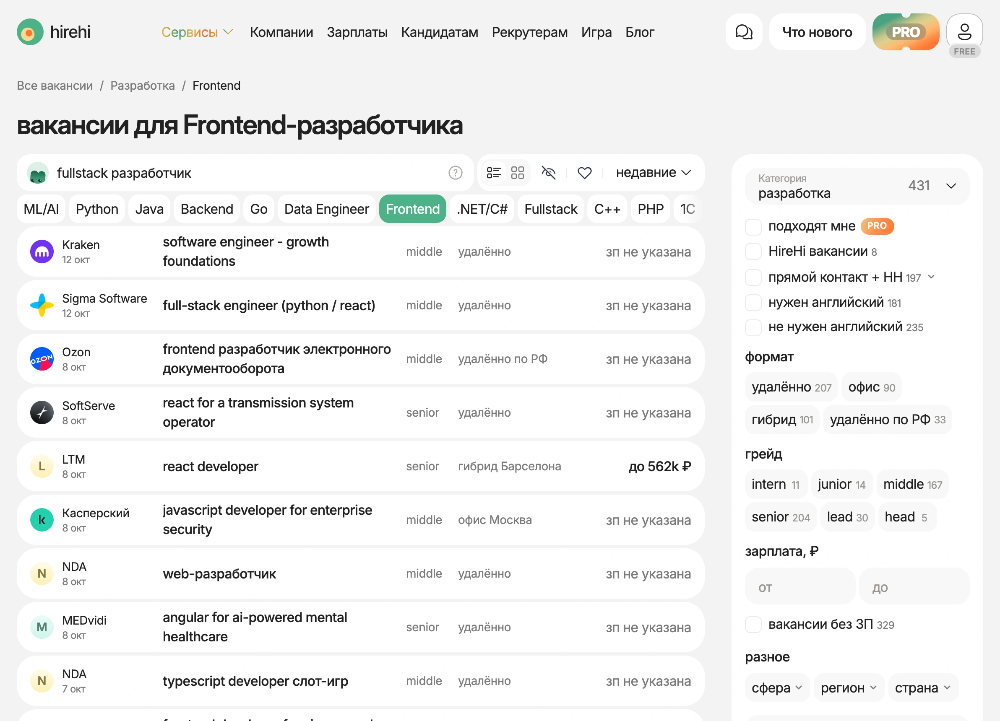
Task: Click the MEDvidi company avatar
Action: [42, 628]
